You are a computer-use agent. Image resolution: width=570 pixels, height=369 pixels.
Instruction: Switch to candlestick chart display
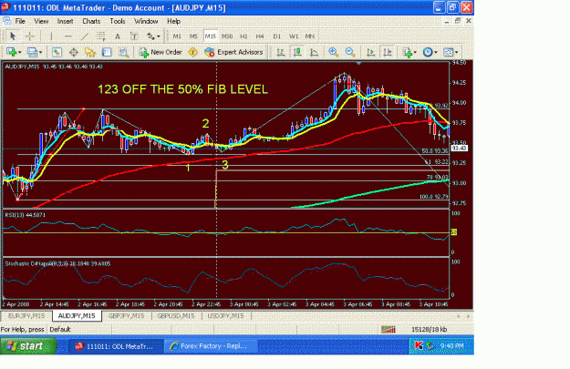tap(297, 52)
